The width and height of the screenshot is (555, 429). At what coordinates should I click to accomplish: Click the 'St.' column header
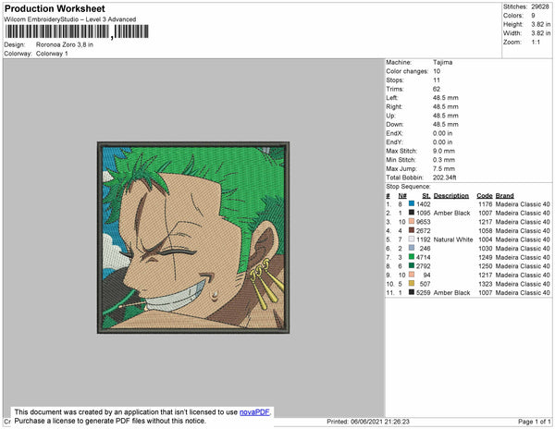[426, 196]
